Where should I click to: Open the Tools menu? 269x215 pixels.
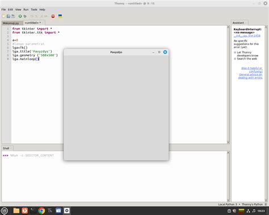(x=34, y=10)
